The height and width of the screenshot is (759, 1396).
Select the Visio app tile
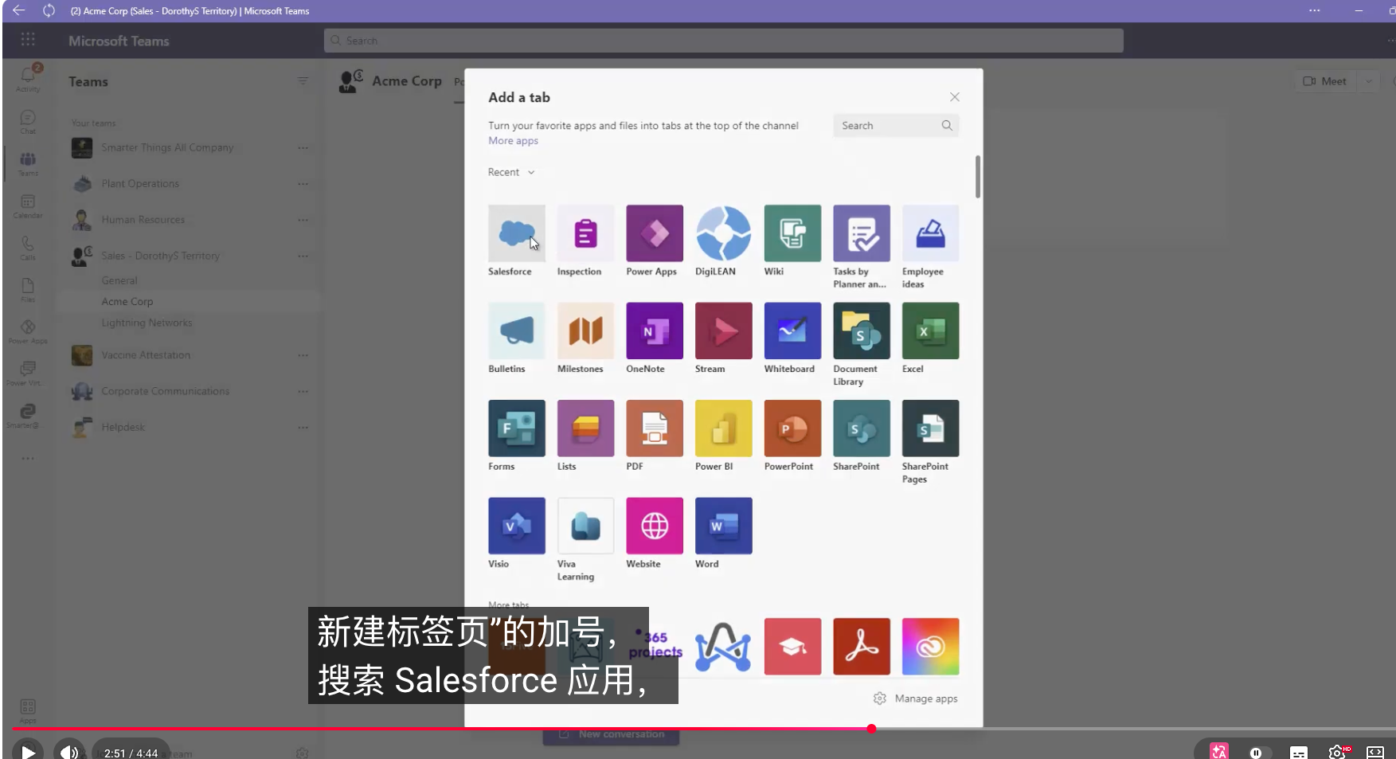(517, 526)
